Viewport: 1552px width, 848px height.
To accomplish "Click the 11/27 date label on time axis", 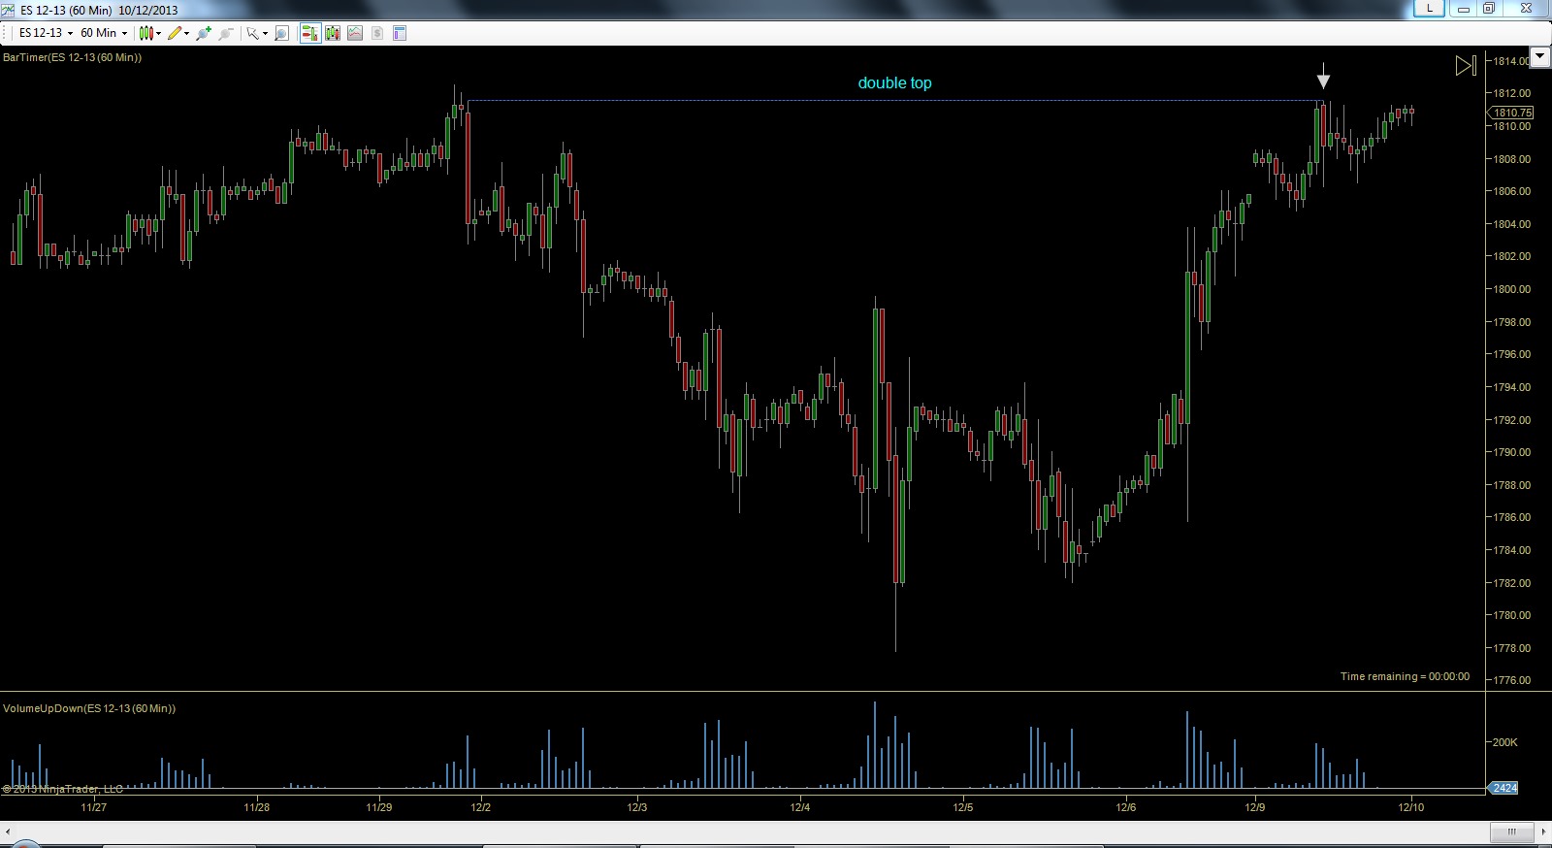I will tap(94, 807).
